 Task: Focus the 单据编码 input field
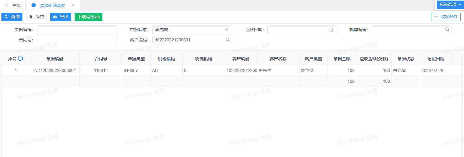tap(77, 30)
